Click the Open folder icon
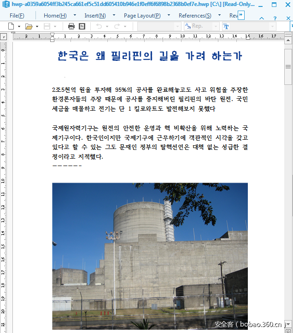 [x=29, y=26]
